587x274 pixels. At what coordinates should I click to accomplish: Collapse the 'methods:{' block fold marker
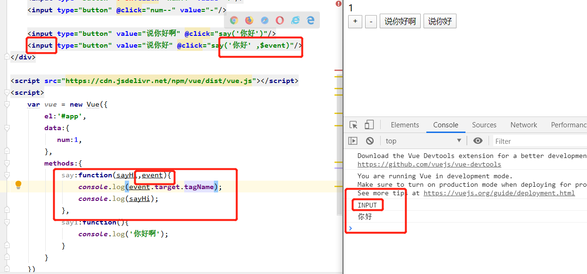(x=7, y=163)
